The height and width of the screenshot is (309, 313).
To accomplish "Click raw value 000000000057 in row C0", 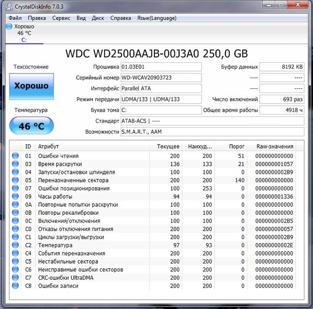I will click(x=274, y=229).
